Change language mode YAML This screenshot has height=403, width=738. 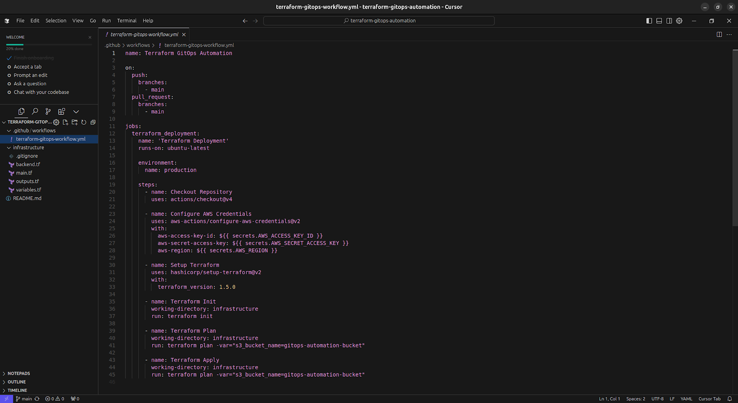[686, 399]
